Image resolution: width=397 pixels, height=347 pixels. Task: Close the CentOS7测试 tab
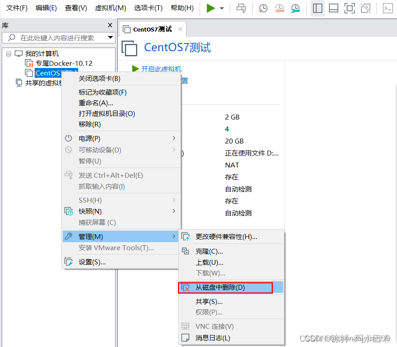(x=180, y=29)
